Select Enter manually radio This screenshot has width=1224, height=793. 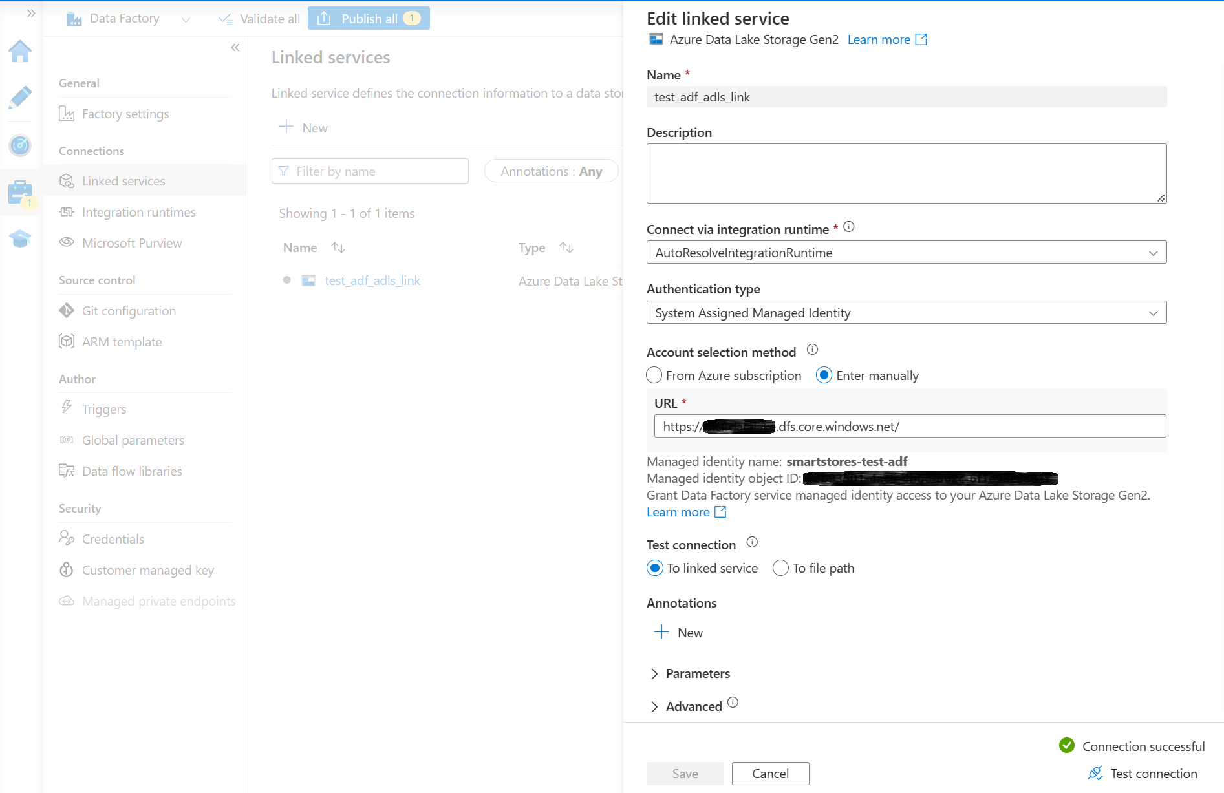(824, 375)
